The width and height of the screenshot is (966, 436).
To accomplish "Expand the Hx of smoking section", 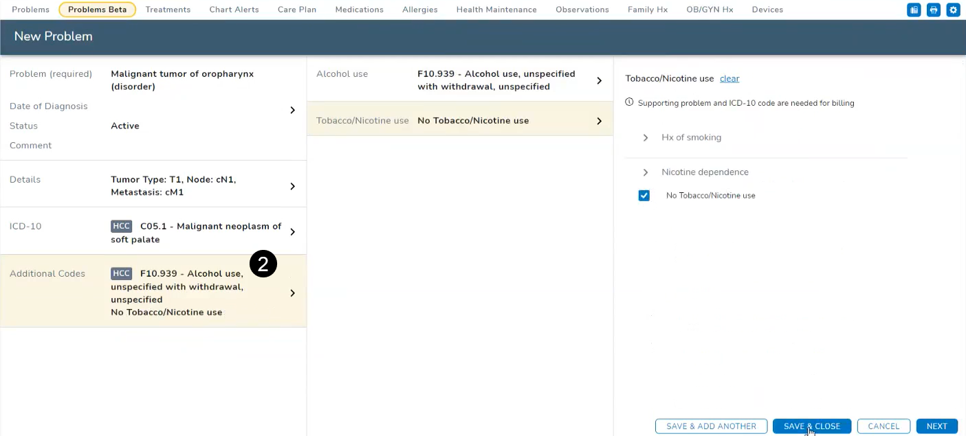I will pyautogui.click(x=646, y=137).
